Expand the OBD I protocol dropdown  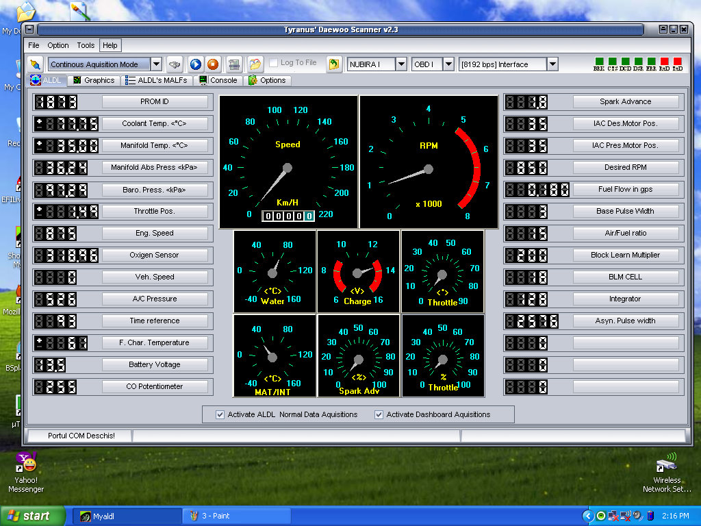[x=448, y=64]
